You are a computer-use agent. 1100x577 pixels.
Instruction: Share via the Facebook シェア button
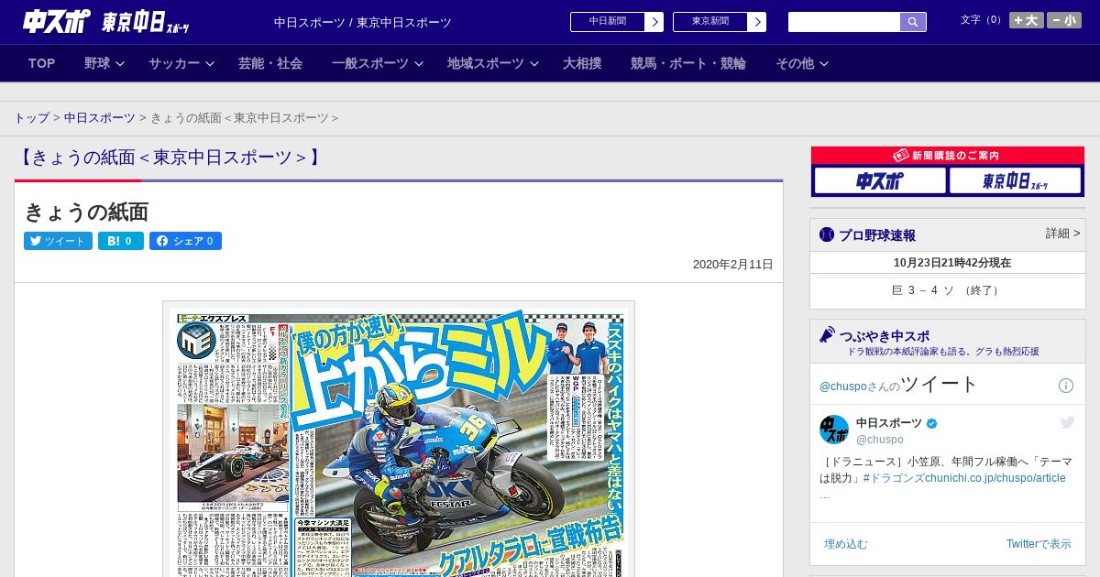pyautogui.click(x=185, y=241)
